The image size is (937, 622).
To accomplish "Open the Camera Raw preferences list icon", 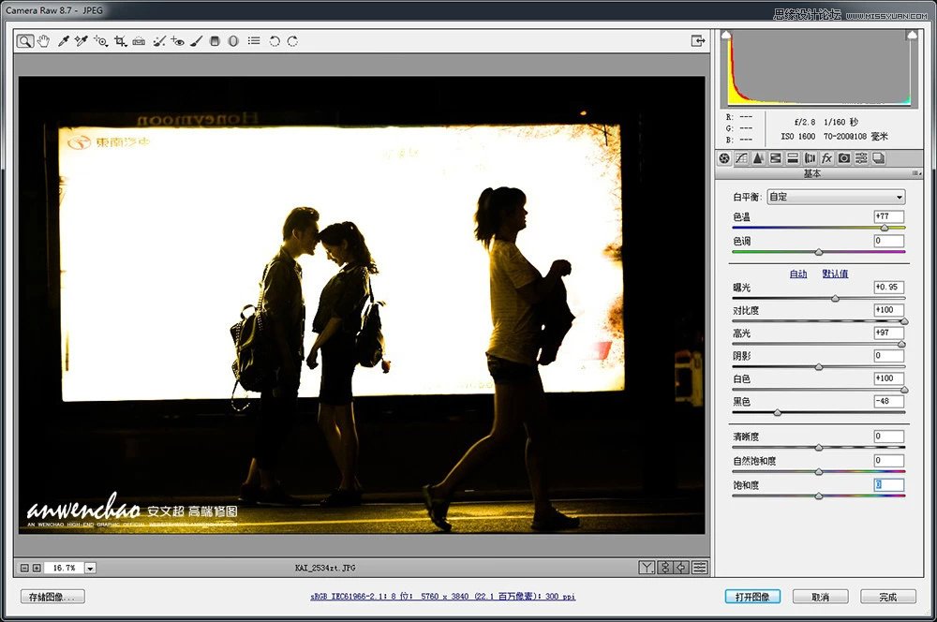I will (x=254, y=41).
